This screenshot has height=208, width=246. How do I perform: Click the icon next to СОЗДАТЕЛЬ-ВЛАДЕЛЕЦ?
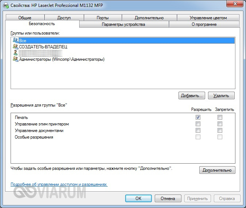[x=15, y=47]
